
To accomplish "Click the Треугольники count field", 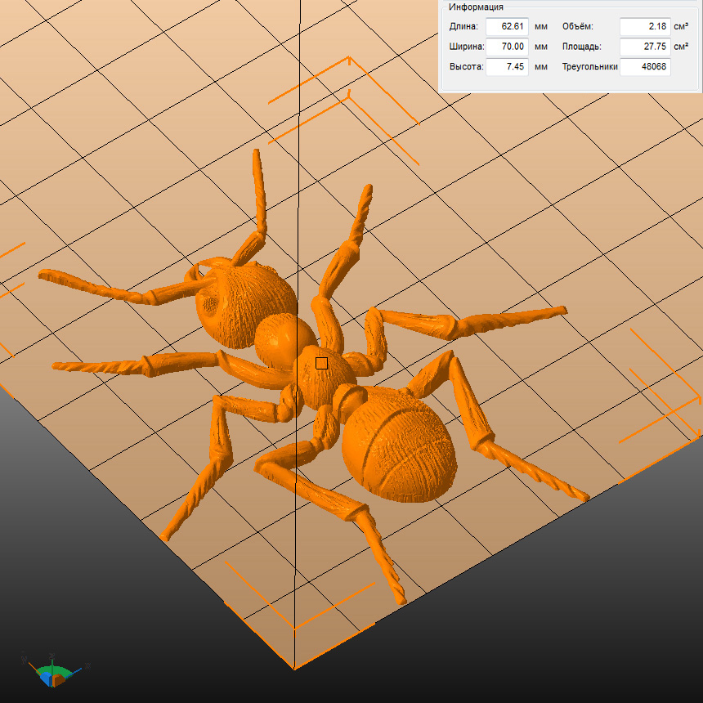I will coord(645,67).
